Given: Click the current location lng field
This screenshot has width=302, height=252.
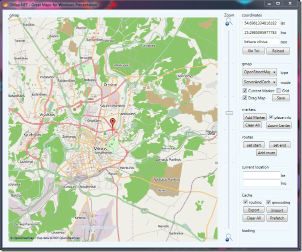Looking at the screenshot, I should 261,183.
